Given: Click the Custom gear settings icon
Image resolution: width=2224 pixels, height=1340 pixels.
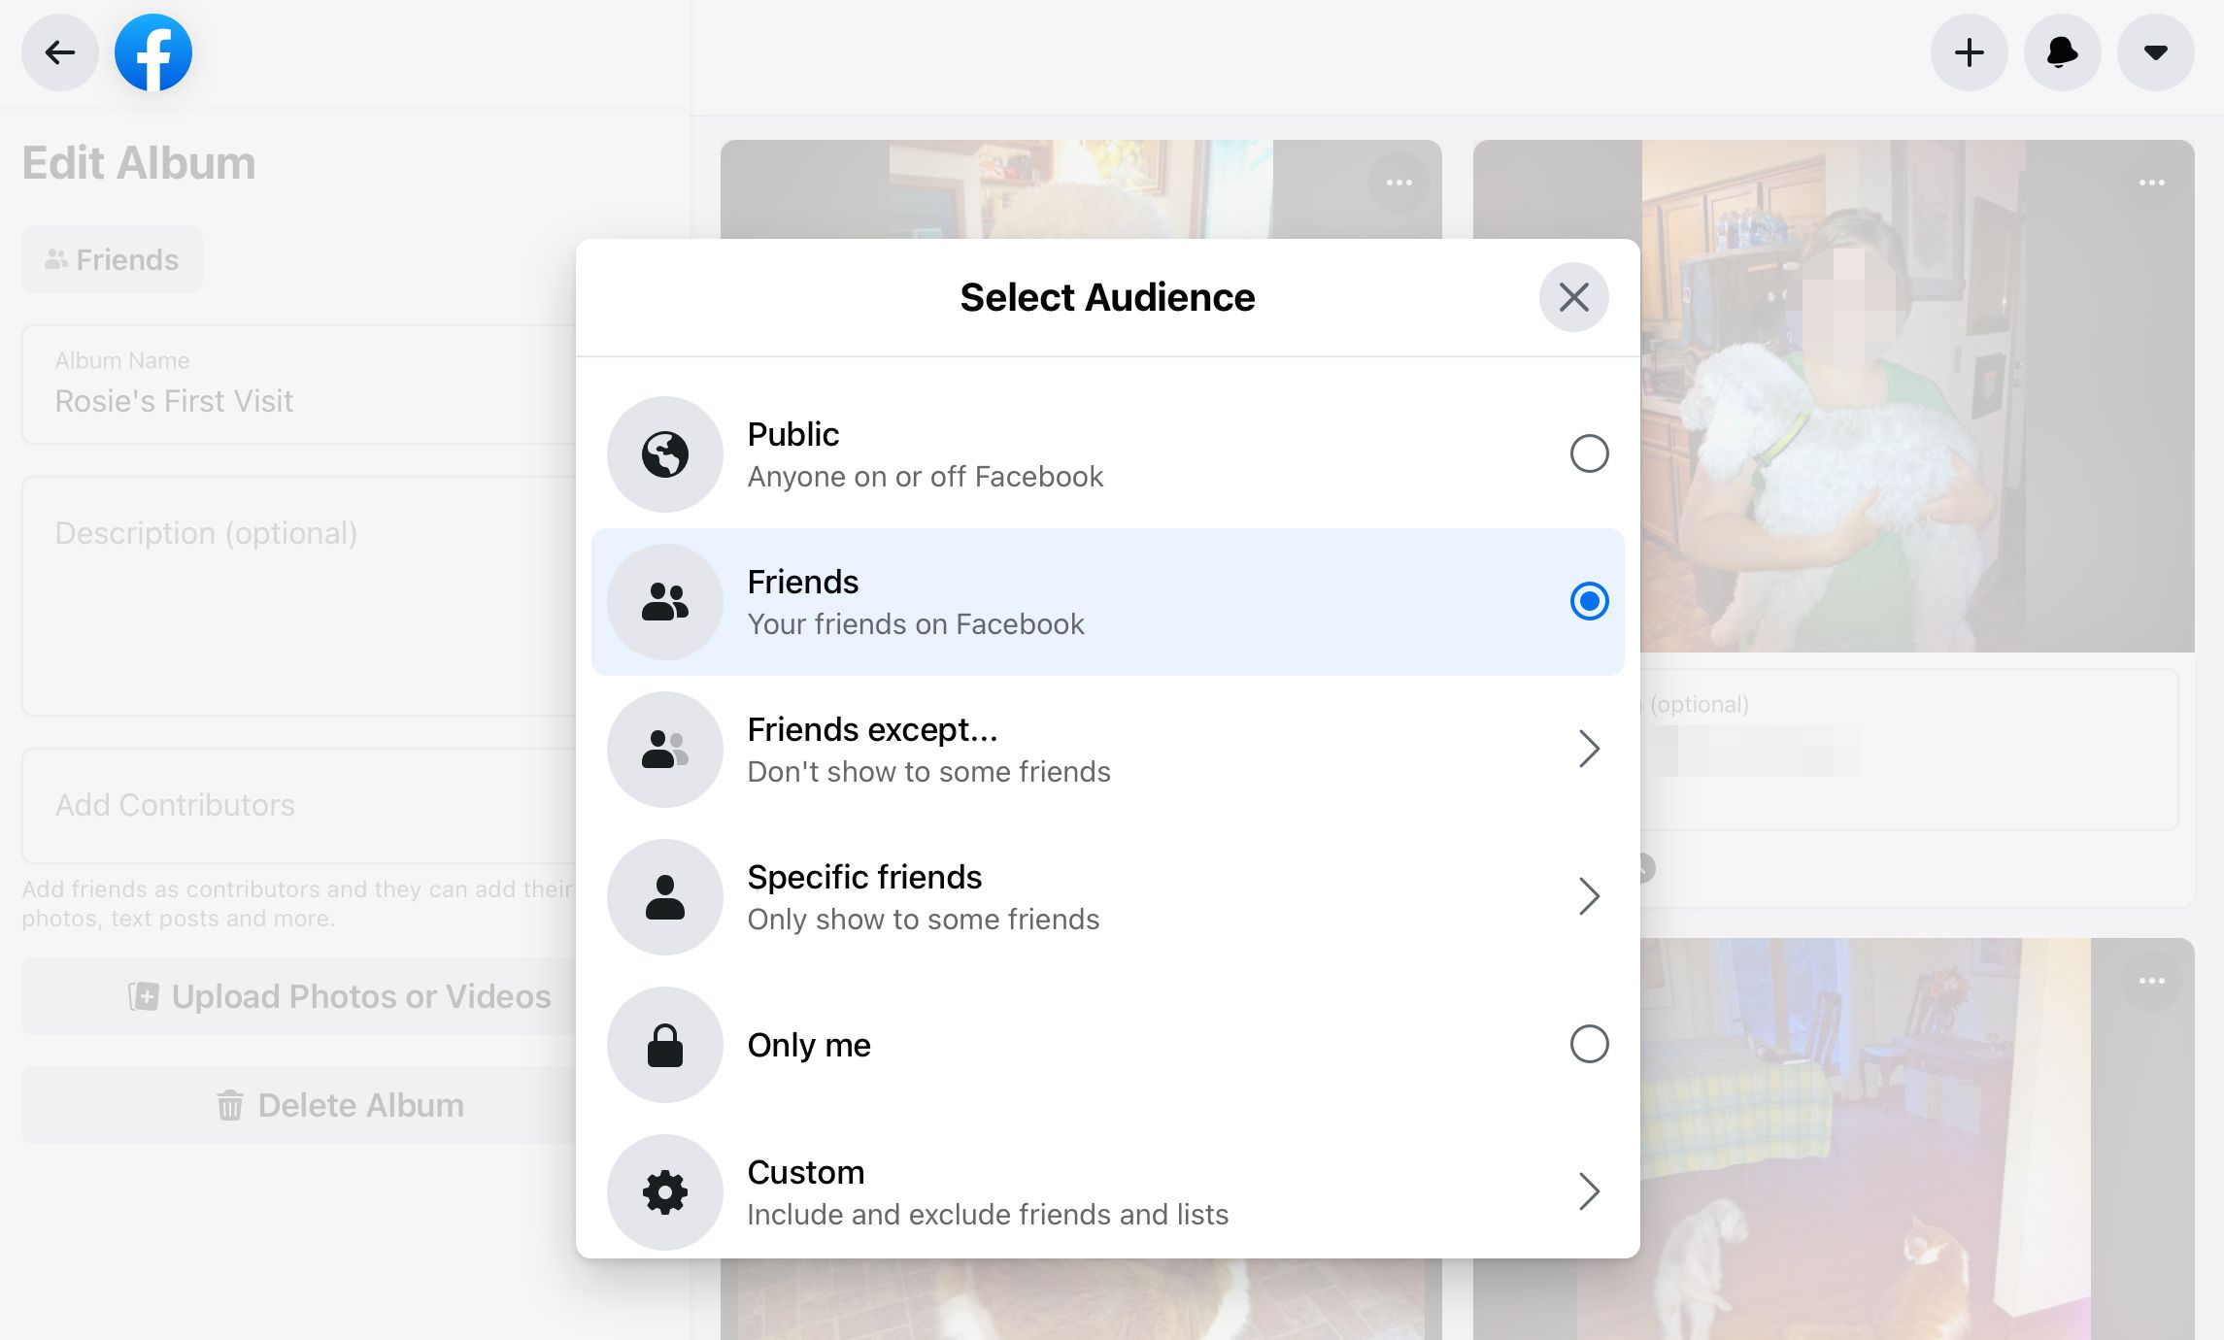Looking at the screenshot, I should coord(665,1190).
